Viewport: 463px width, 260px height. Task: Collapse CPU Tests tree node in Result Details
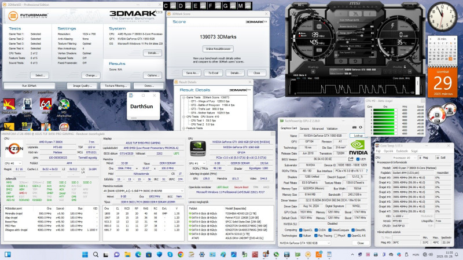183,117
